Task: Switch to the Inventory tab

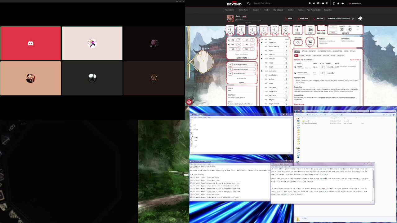Action: [x=312, y=51]
